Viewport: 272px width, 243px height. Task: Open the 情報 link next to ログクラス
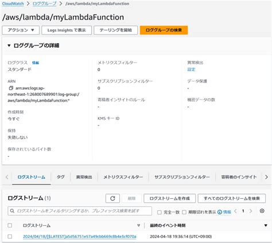coord(36,63)
